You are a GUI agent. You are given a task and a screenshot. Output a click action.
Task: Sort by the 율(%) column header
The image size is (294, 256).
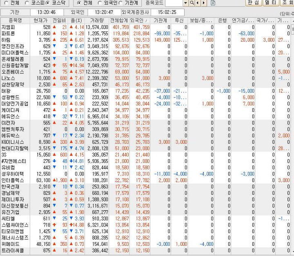pyautogui.click(x=76, y=20)
